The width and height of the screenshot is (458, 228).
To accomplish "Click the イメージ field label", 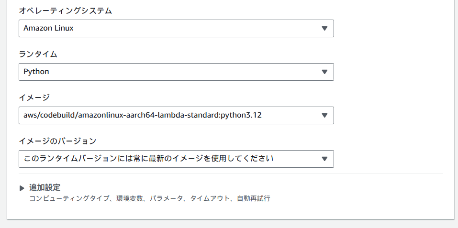I will (34, 98).
